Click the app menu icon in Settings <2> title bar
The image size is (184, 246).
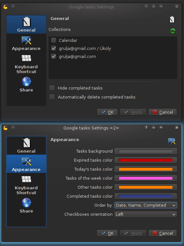tap(6, 128)
